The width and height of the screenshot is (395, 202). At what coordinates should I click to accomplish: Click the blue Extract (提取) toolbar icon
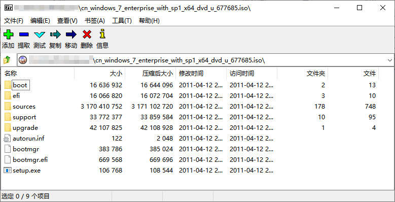[x=24, y=35]
